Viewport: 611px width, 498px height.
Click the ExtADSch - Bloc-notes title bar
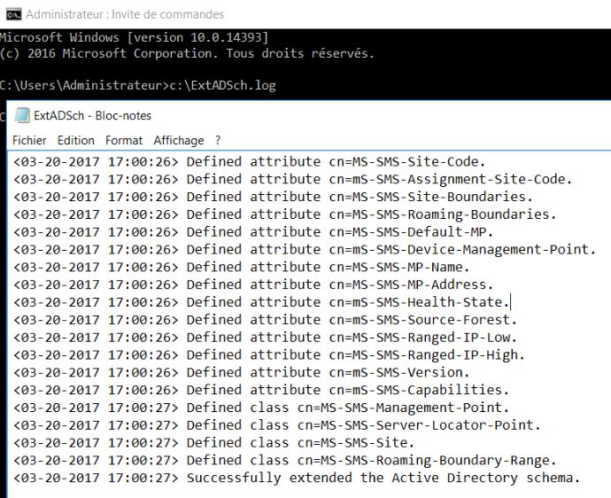[x=93, y=115]
